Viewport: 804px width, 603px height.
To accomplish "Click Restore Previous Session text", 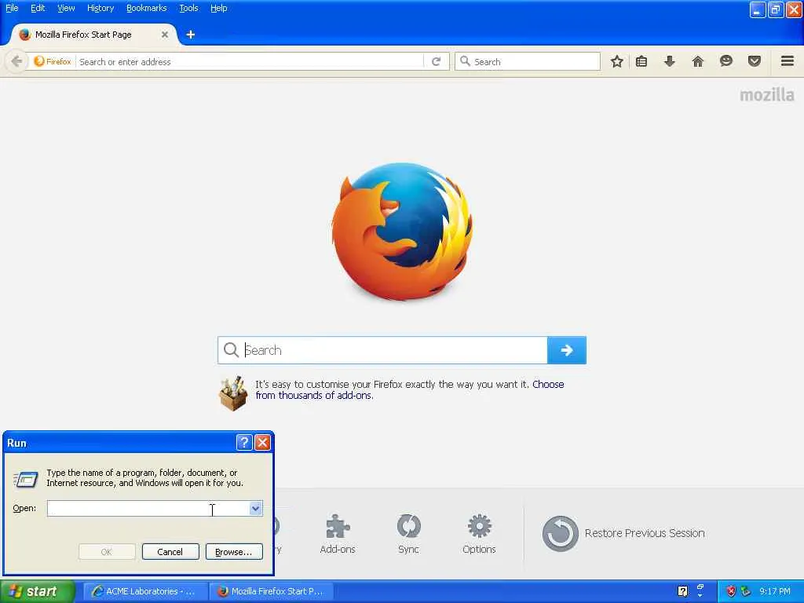I will (x=645, y=533).
